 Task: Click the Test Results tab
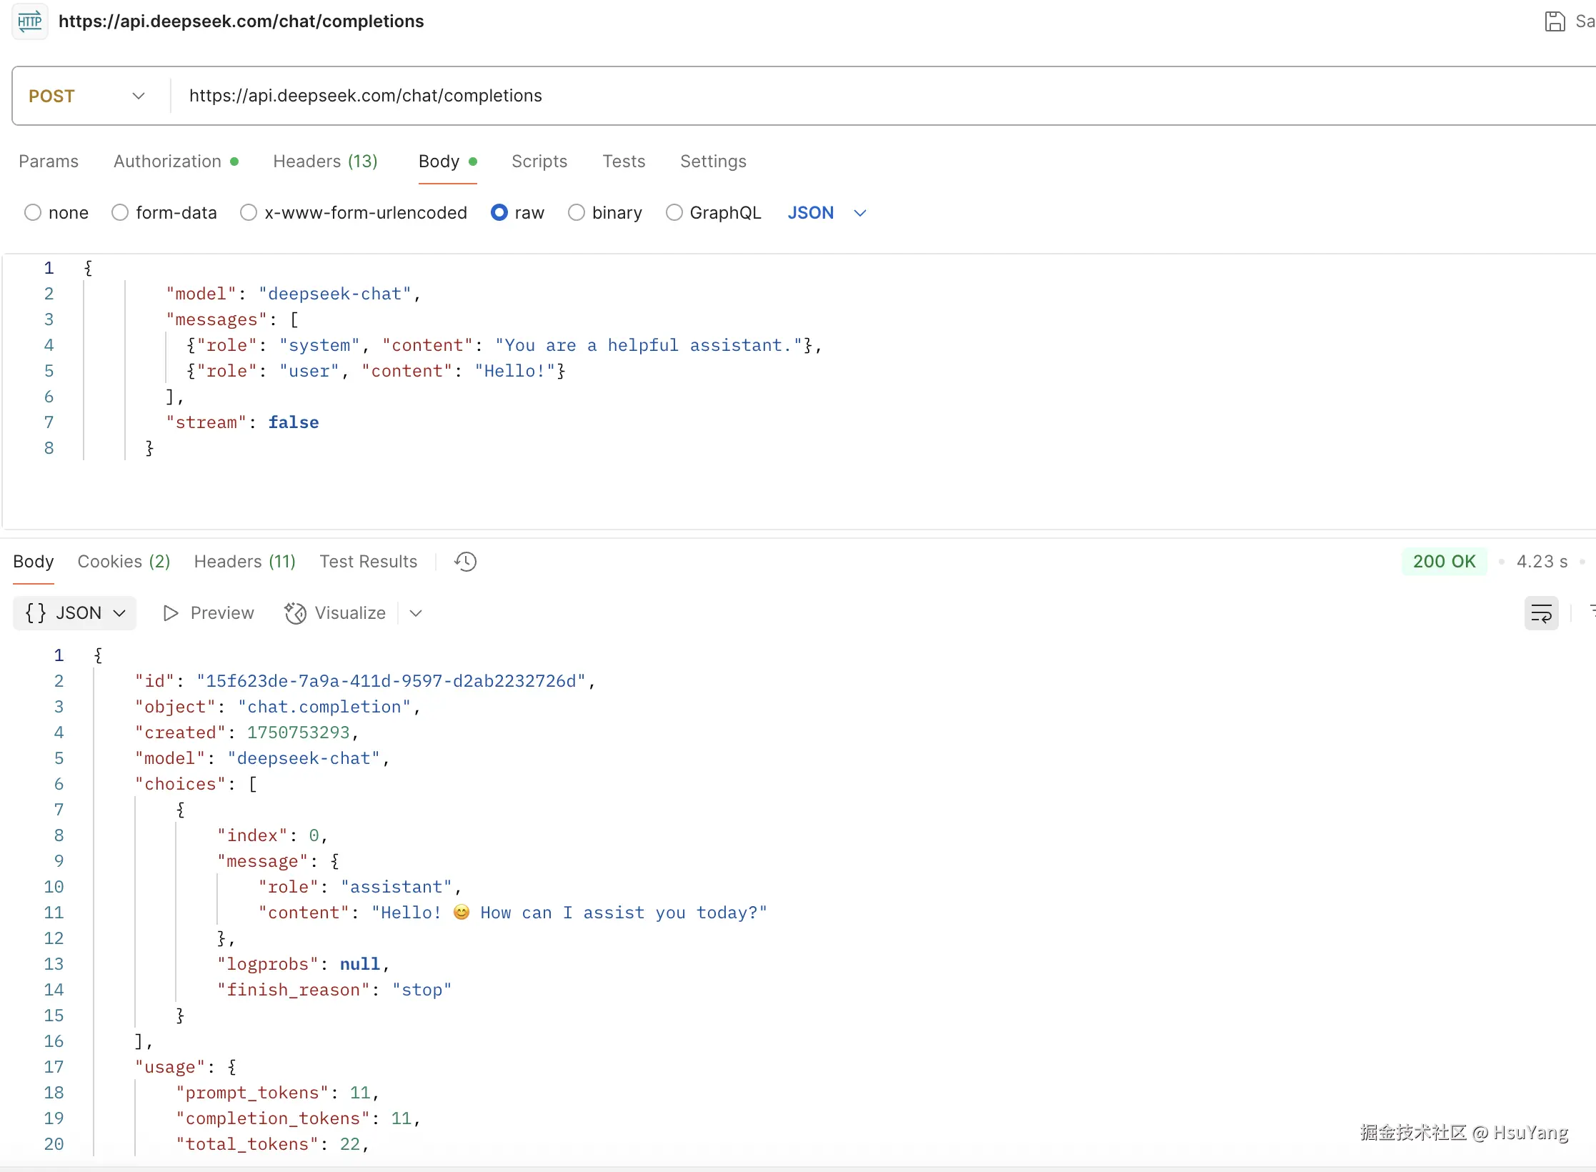click(x=368, y=562)
